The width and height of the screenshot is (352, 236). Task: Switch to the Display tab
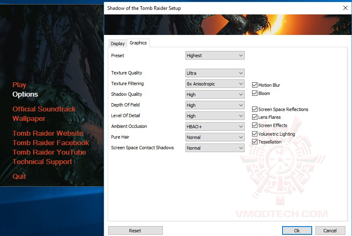pyautogui.click(x=118, y=43)
